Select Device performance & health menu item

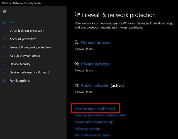[30, 72]
